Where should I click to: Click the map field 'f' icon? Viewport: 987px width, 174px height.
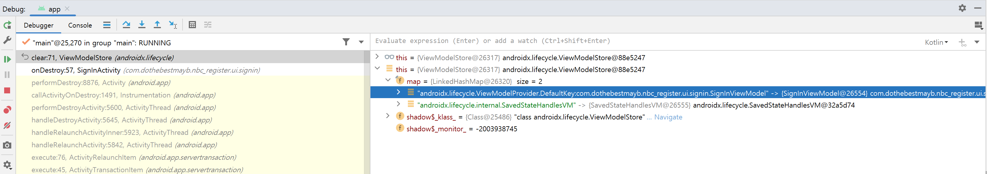400,80
